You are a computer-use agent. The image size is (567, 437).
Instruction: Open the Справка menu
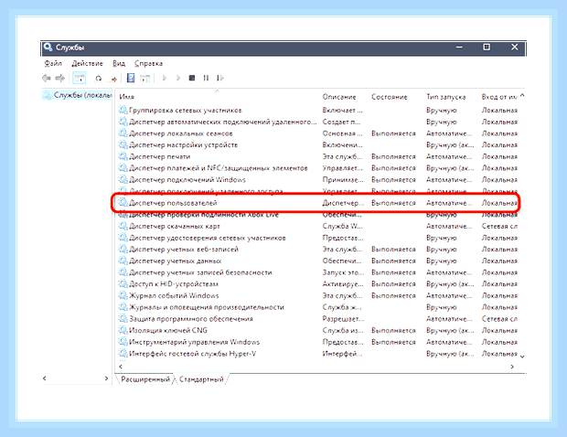[148, 64]
